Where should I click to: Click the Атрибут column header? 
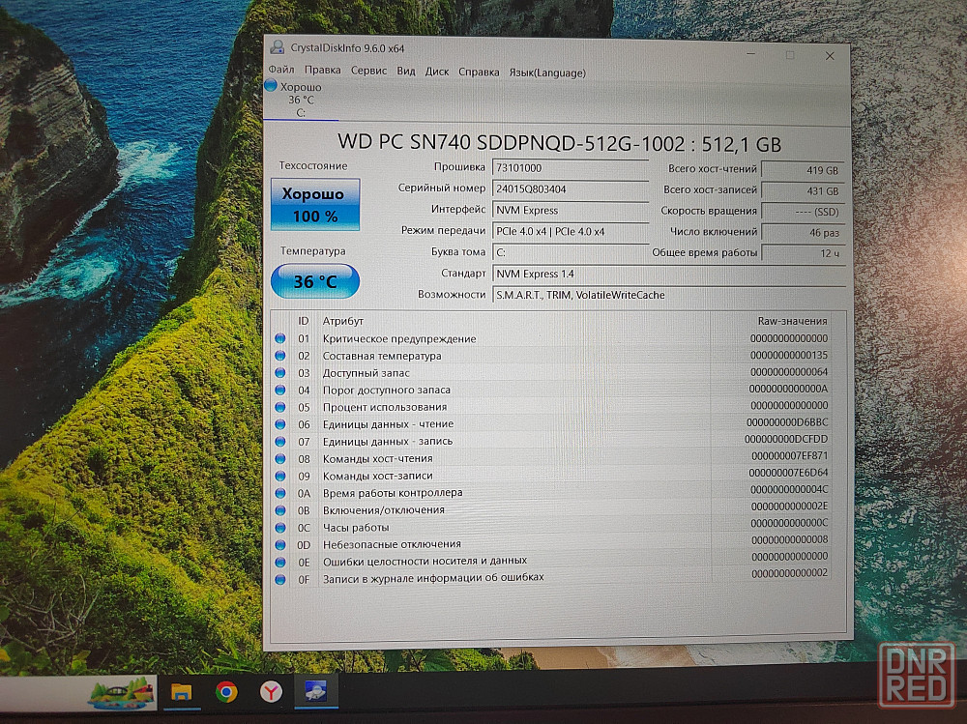343,321
